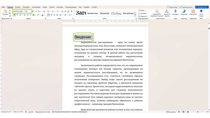Viewport: 210px width, 118px height.
Task: Sort the selected paragraphs
Action: pos(68,11)
